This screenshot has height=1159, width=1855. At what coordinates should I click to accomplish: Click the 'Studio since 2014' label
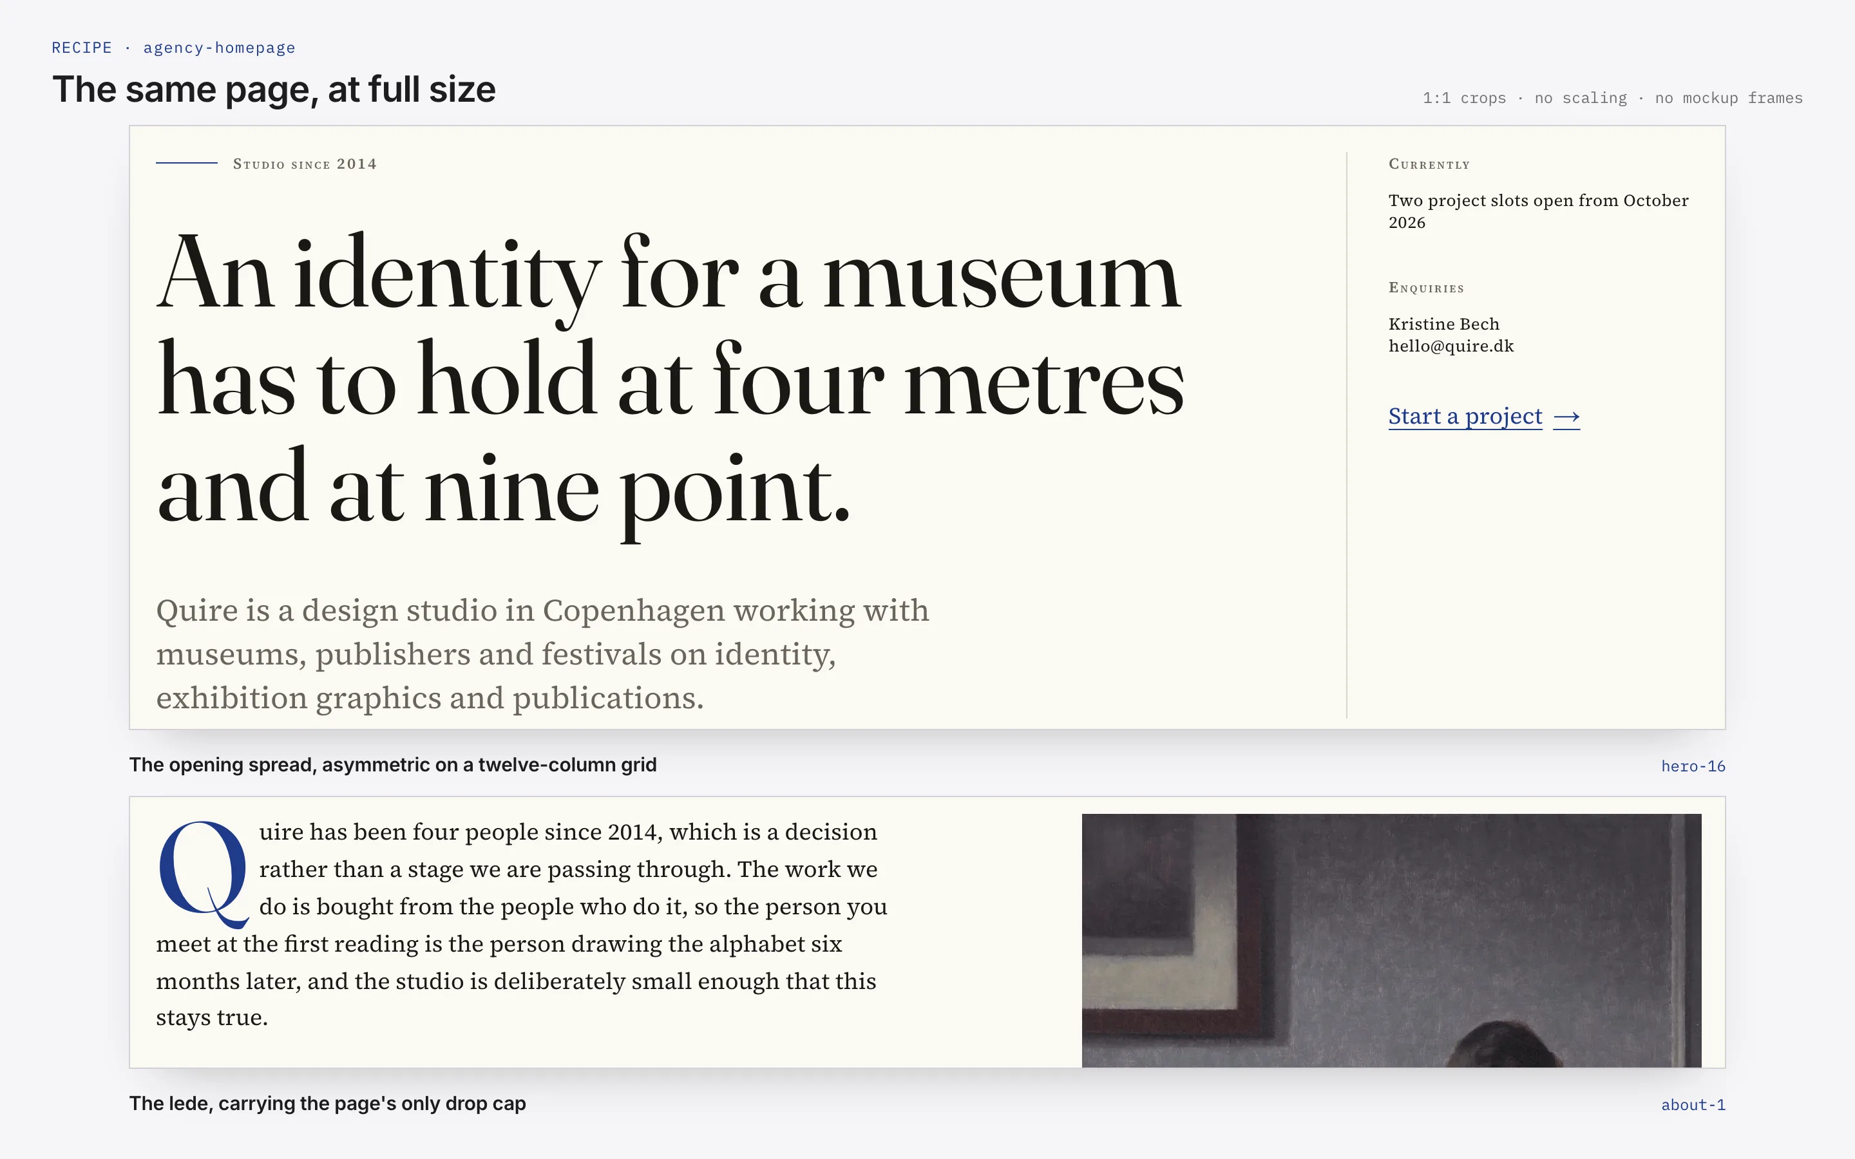coord(304,164)
